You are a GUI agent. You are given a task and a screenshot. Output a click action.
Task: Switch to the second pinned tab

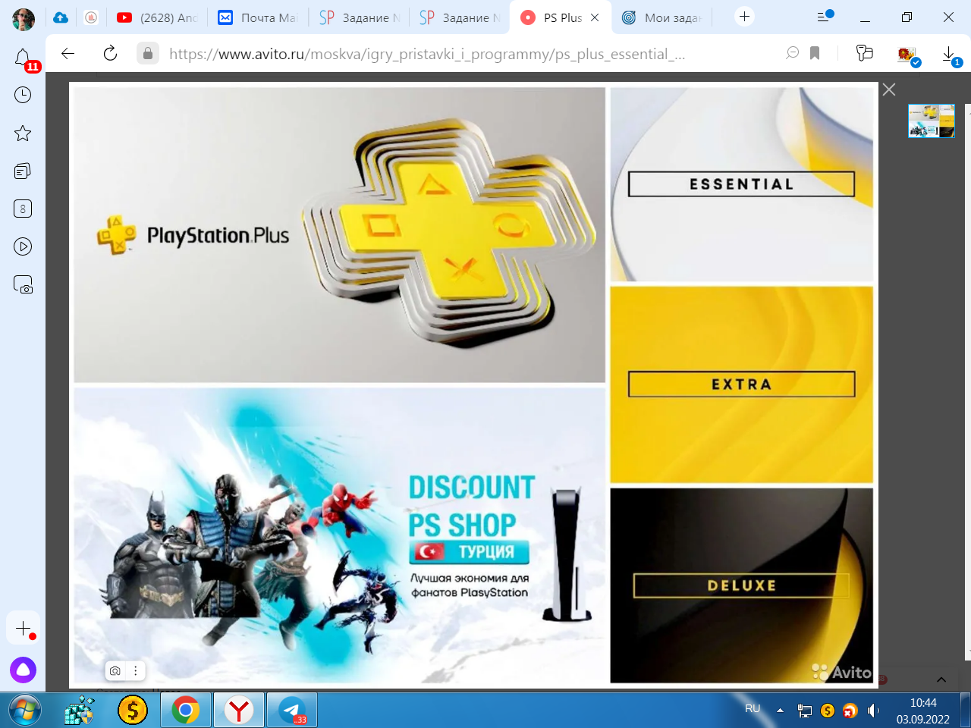(x=91, y=17)
